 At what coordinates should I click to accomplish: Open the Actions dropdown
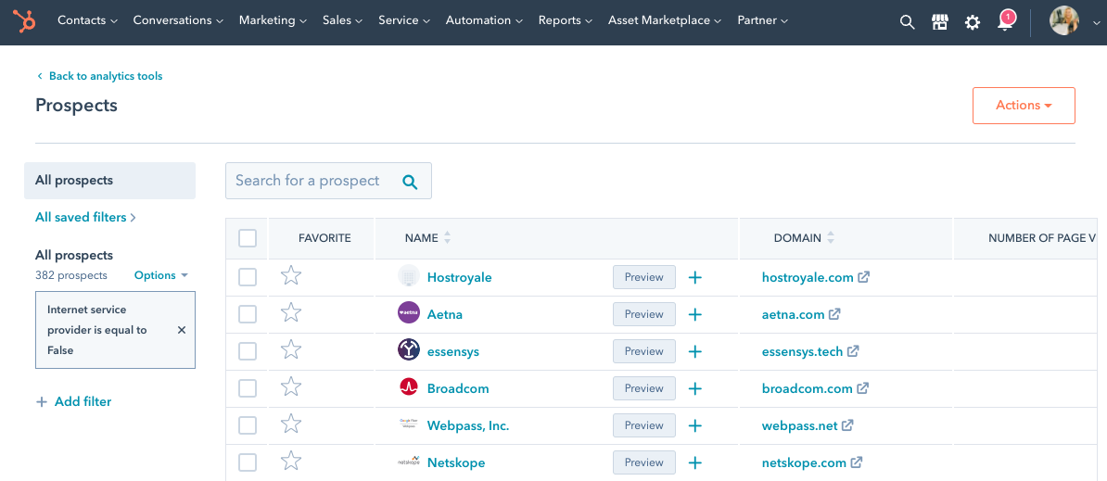[1024, 106]
